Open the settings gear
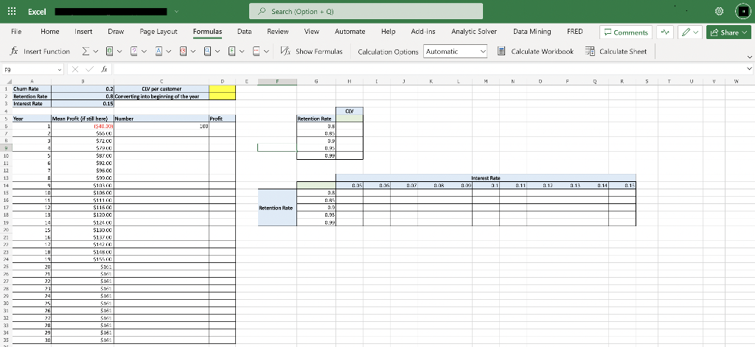Image resolution: width=755 pixels, height=347 pixels. (x=720, y=12)
